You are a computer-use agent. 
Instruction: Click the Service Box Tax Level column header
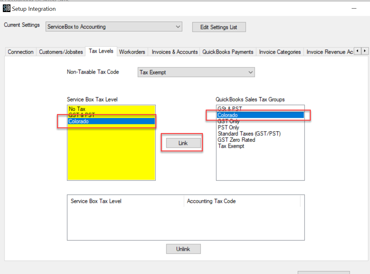click(126, 201)
